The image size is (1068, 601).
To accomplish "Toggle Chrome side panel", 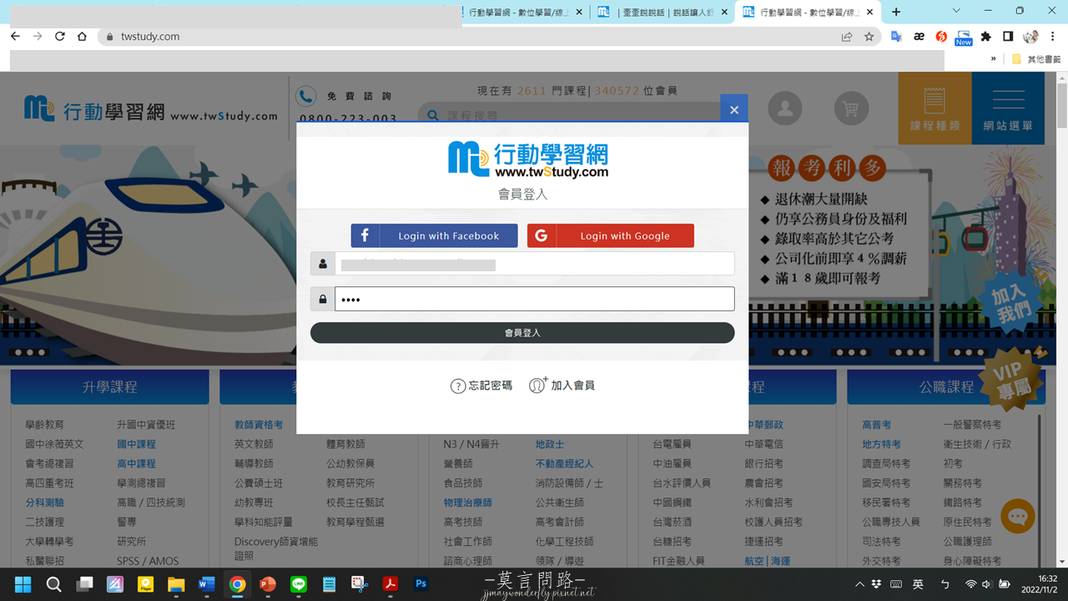I will 1008,37.
